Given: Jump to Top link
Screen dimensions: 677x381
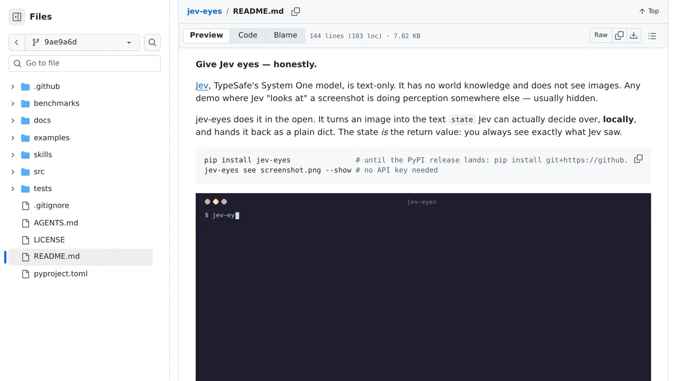Looking at the screenshot, I should point(649,11).
